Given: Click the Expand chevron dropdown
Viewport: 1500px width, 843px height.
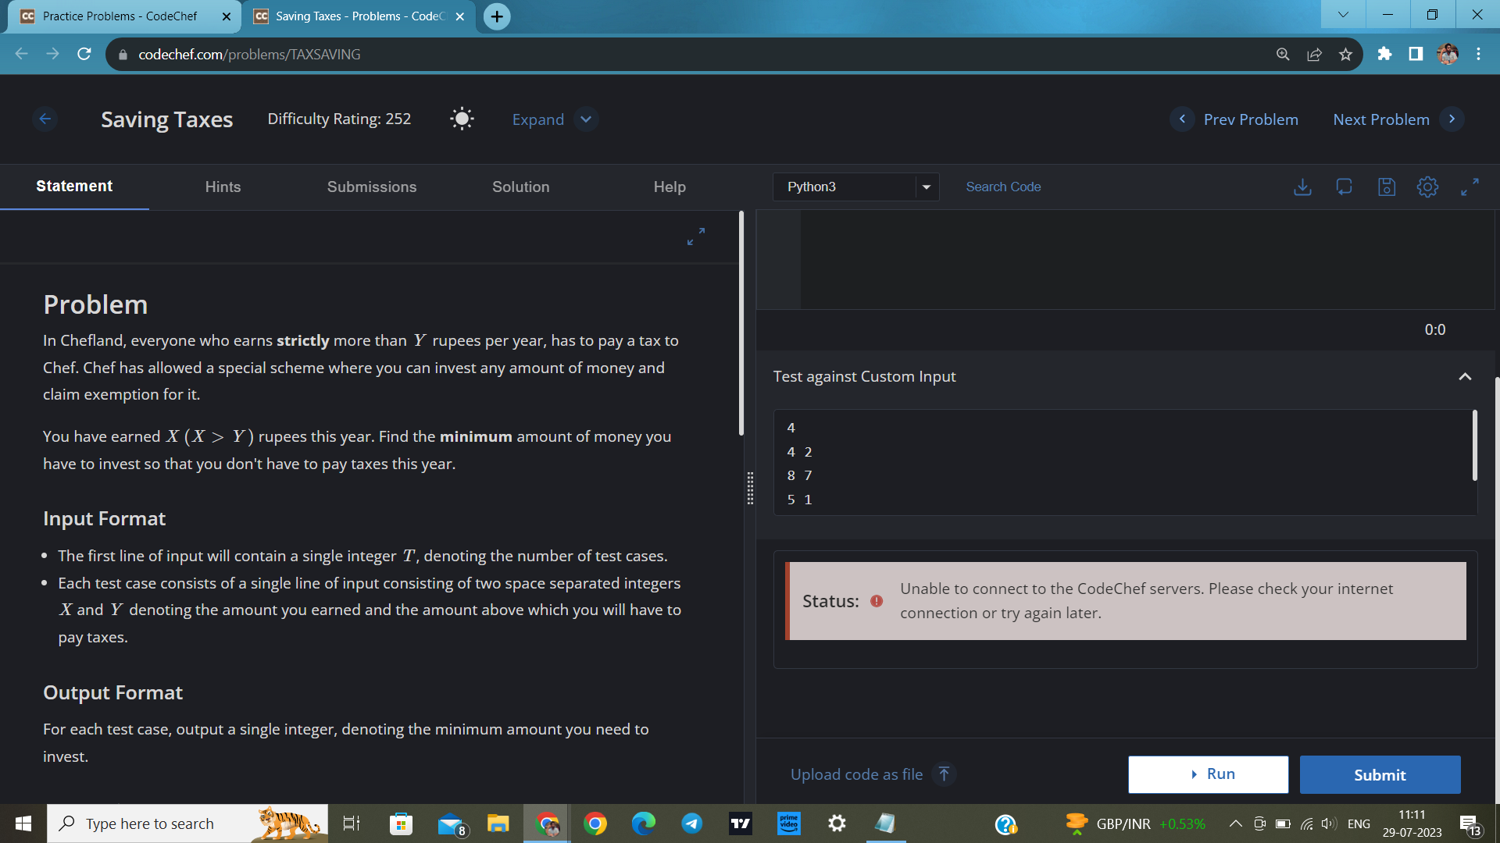Looking at the screenshot, I should pos(586,119).
